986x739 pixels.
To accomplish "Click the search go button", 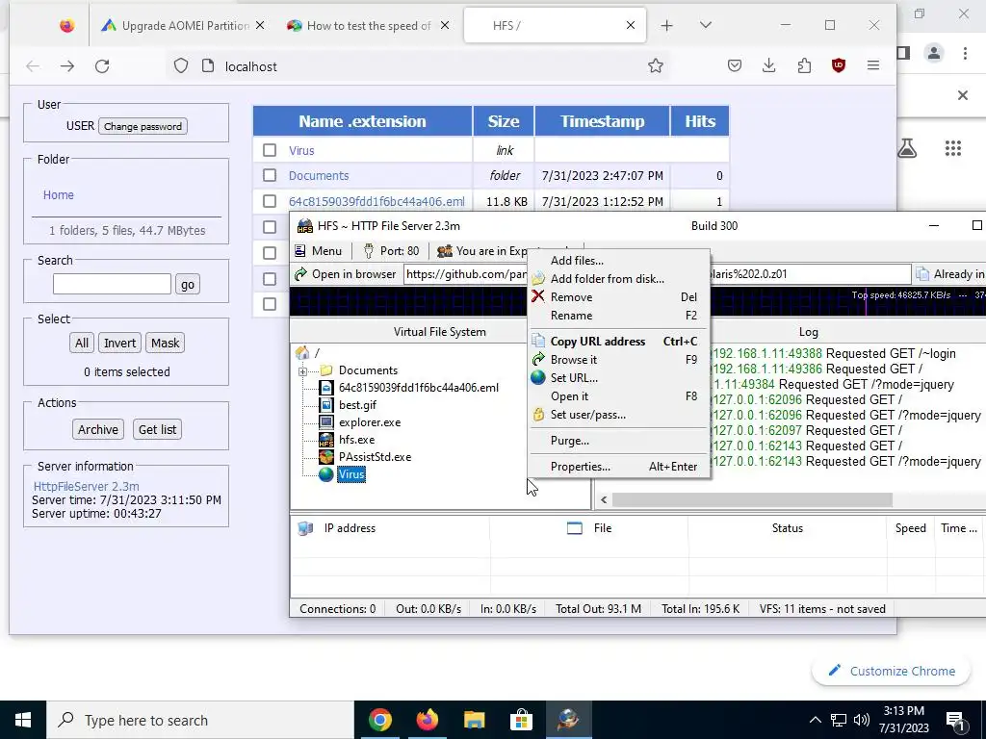I will pyautogui.click(x=188, y=284).
